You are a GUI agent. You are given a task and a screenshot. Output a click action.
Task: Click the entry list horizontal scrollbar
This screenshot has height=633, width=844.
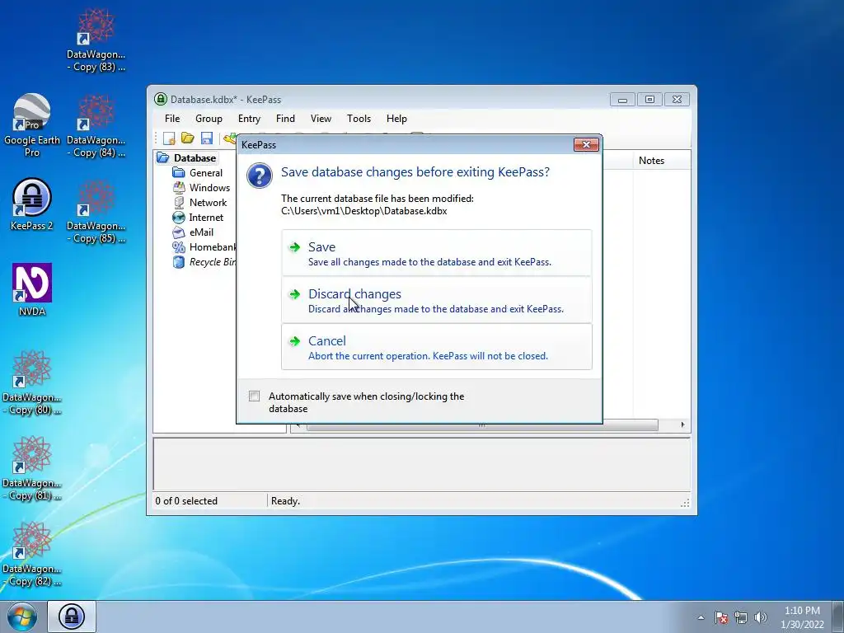(481, 424)
